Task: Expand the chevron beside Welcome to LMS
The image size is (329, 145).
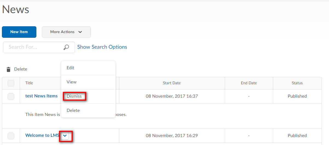Action: coord(65,136)
